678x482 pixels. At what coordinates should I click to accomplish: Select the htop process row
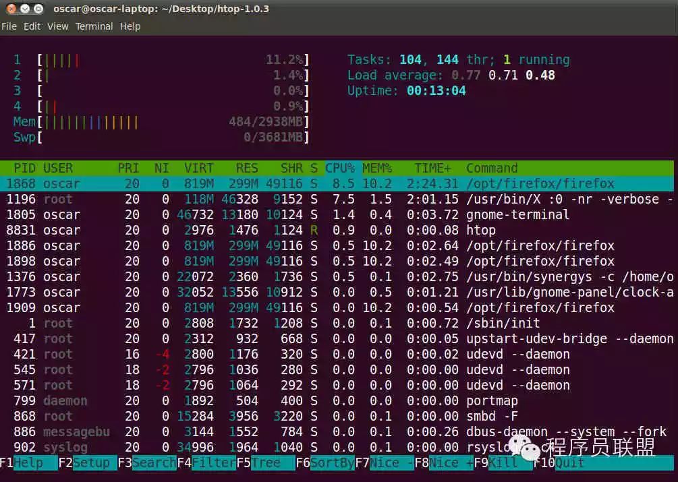pos(337,230)
